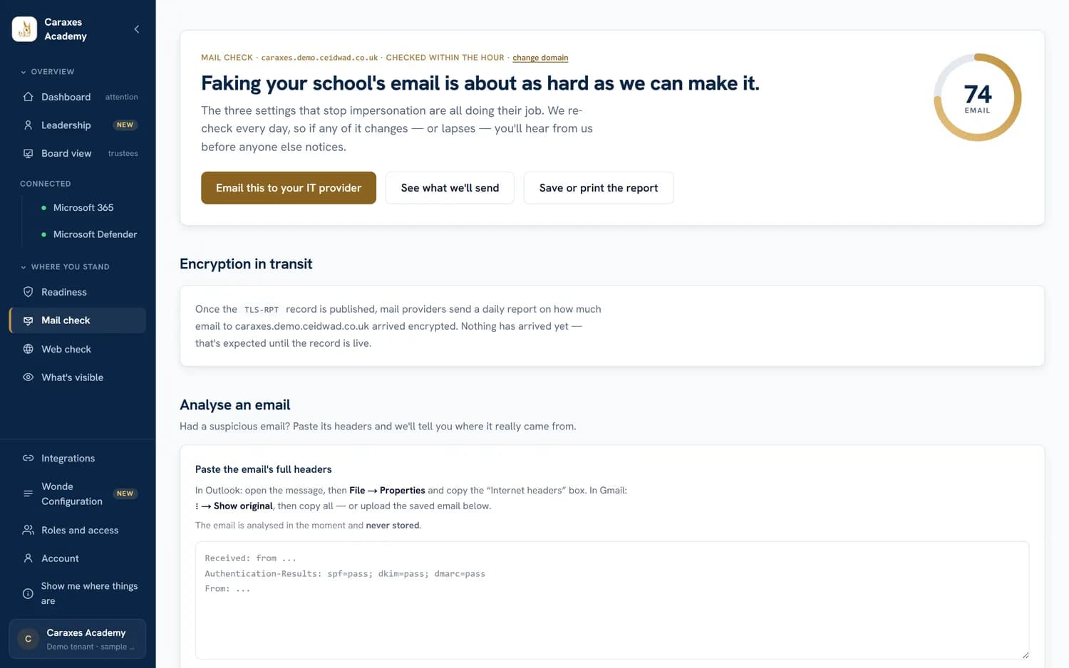The width and height of the screenshot is (1069, 668).
Task: Click the Caraxes Academy logo icon
Action: (x=24, y=29)
